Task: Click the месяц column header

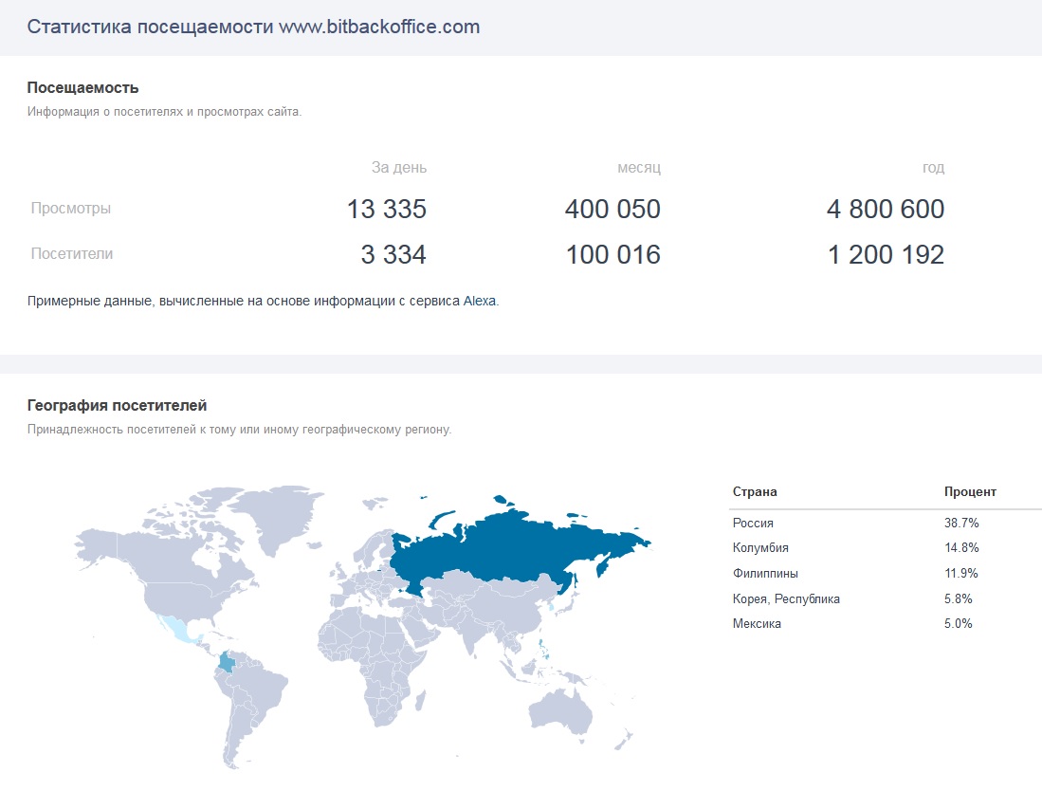Action: 638,168
